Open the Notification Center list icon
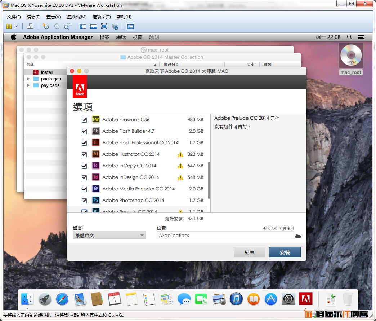The image size is (376, 321). 361,37
